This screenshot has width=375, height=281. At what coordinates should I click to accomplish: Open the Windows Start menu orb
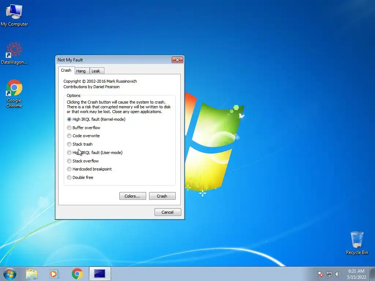[10, 274]
